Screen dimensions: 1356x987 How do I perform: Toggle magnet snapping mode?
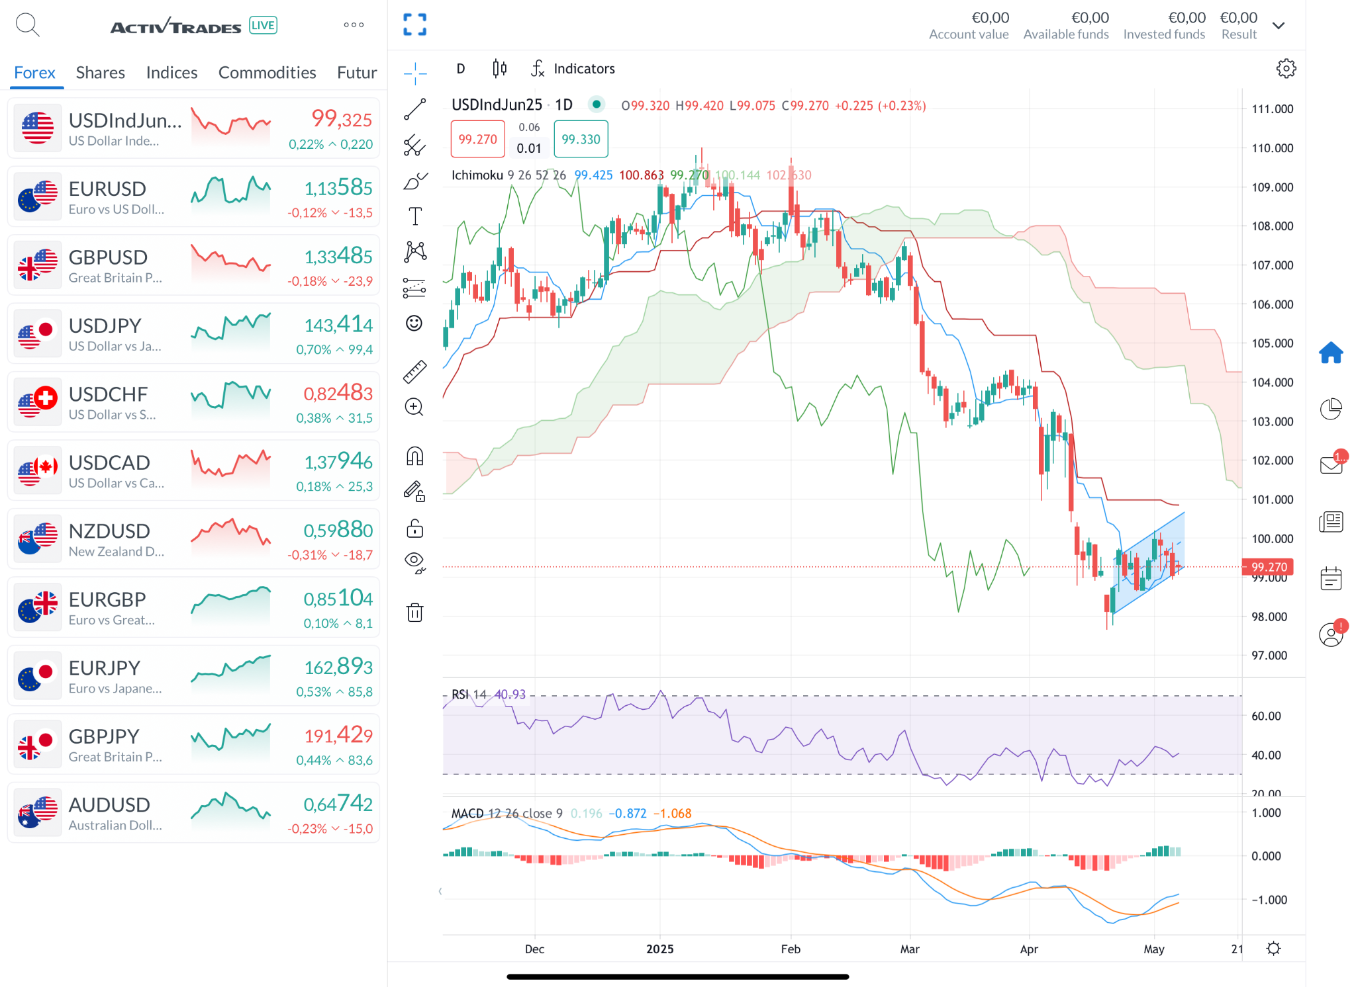pos(415,456)
